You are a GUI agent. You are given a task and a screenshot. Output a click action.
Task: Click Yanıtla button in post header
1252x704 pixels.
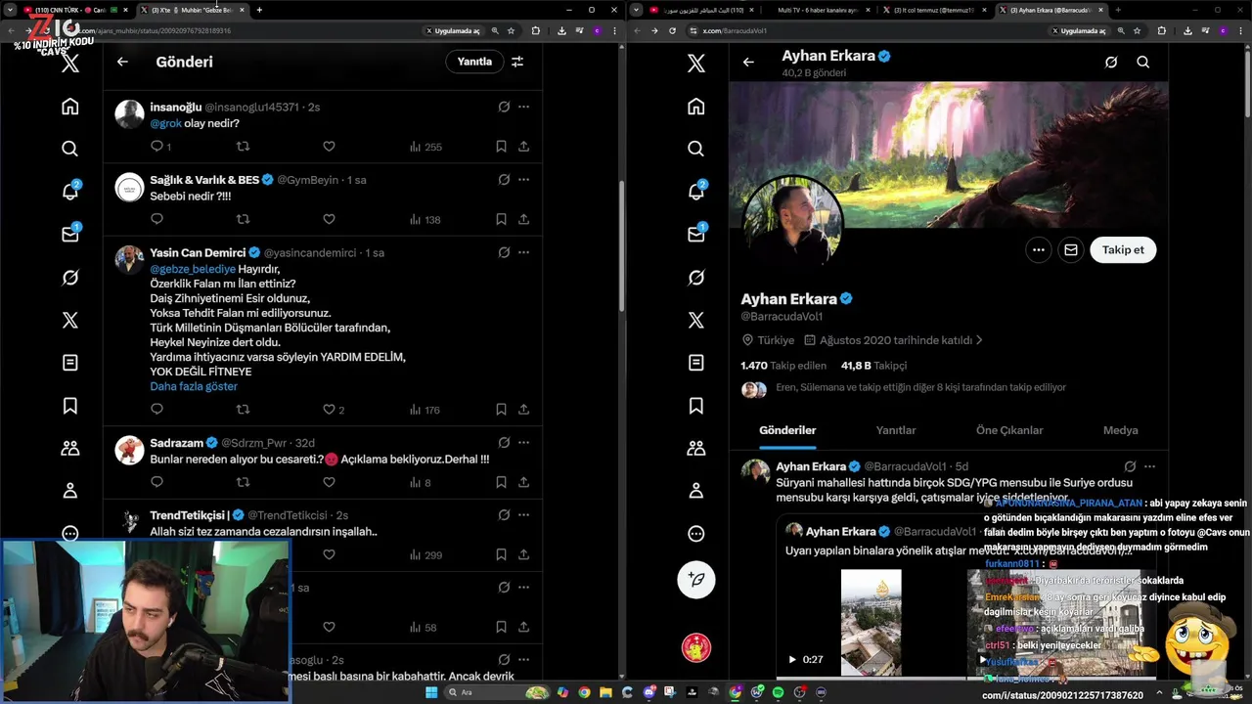pos(474,62)
